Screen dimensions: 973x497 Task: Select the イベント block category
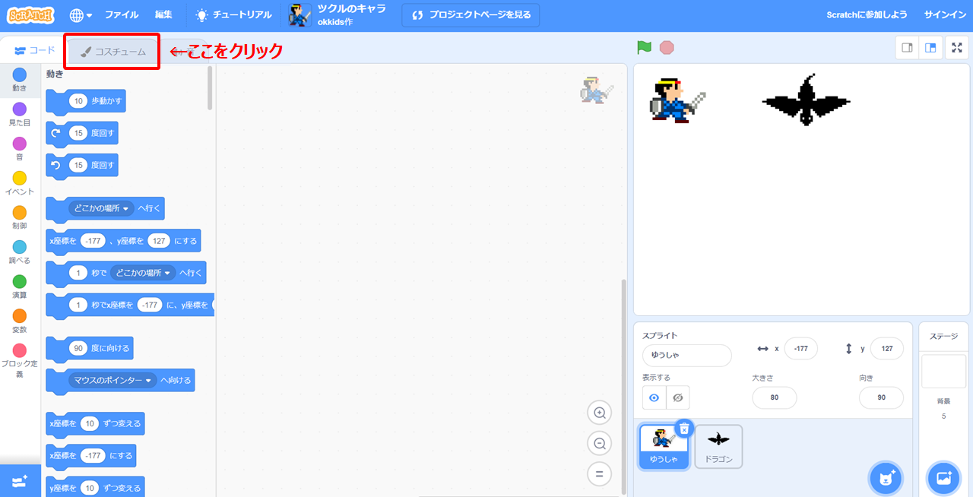click(20, 183)
